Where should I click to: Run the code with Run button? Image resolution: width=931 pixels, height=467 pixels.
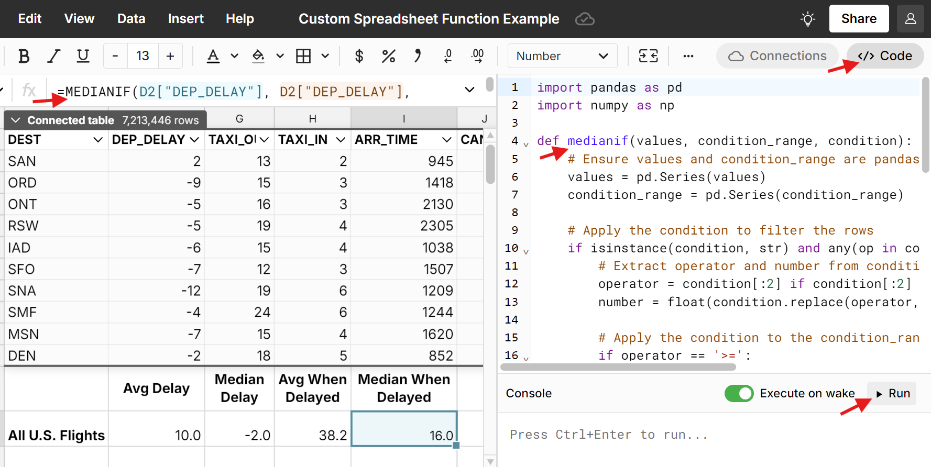click(x=893, y=393)
